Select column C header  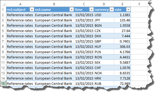(x=84, y=4)
